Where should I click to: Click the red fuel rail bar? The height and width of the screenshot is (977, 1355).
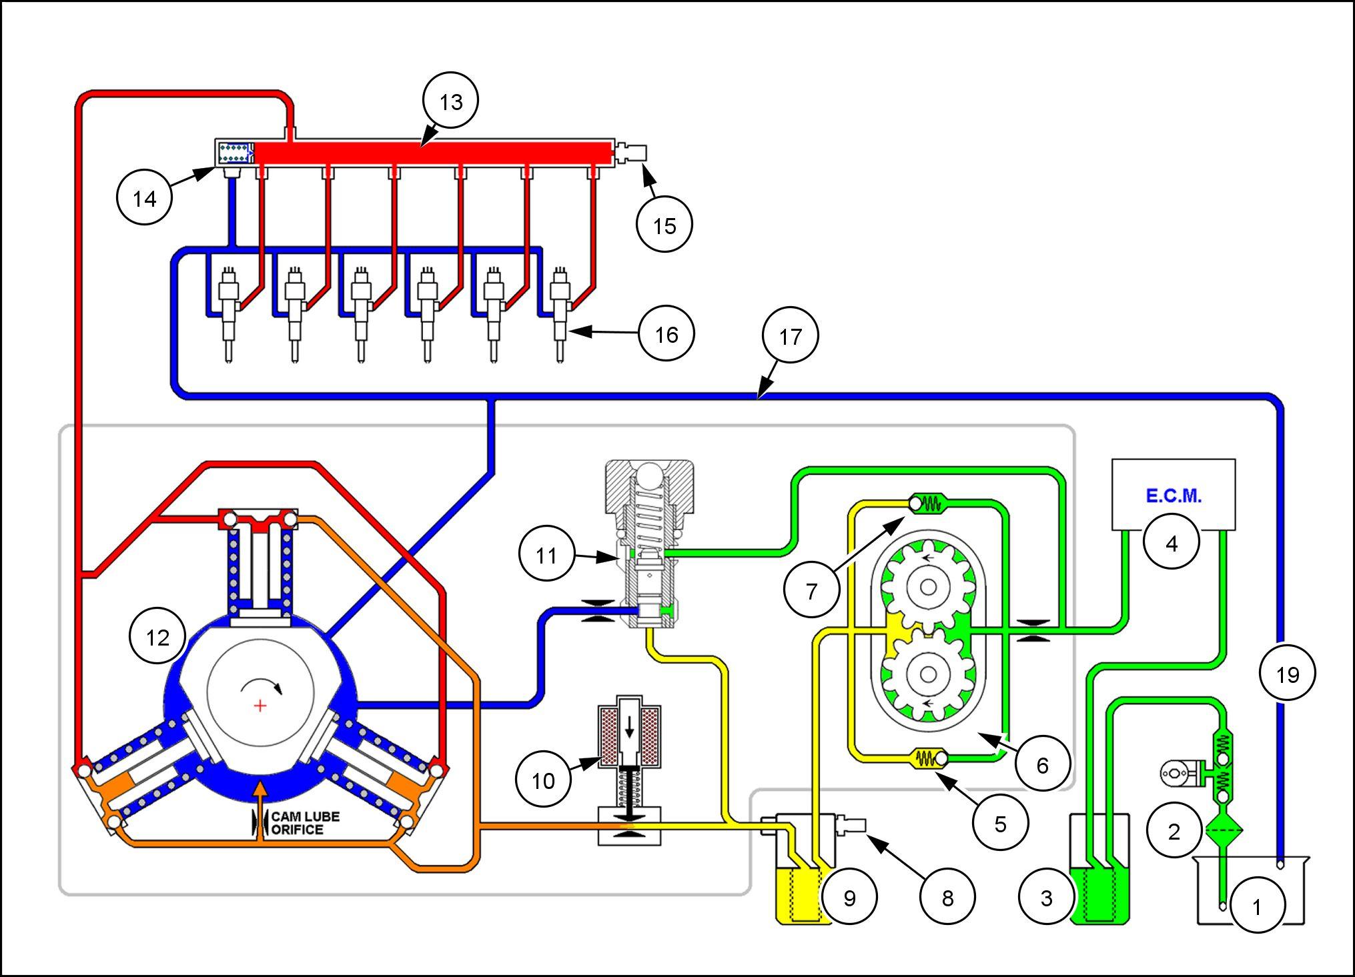[x=434, y=153]
